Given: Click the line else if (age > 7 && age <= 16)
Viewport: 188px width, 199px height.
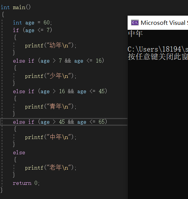Looking at the screenshot, I should (58, 61).
